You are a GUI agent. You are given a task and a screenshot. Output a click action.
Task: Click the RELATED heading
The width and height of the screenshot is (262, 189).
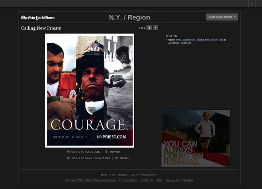pos(171,36)
